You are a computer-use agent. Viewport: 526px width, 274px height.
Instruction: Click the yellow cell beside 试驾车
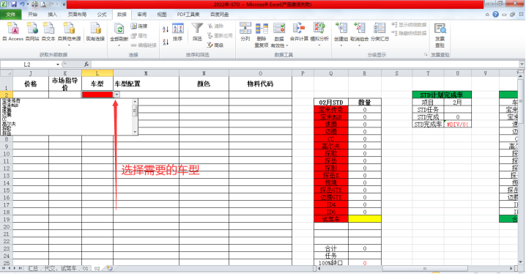click(365, 219)
